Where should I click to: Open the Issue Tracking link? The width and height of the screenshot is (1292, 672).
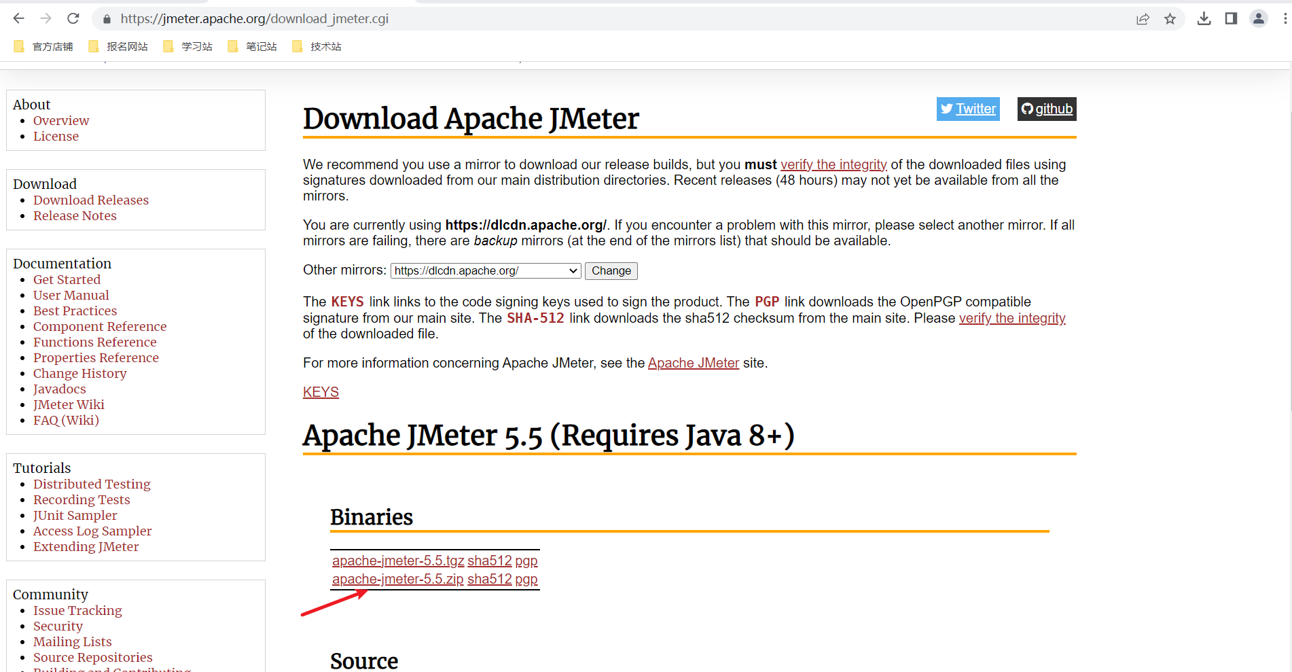coord(77,610)
